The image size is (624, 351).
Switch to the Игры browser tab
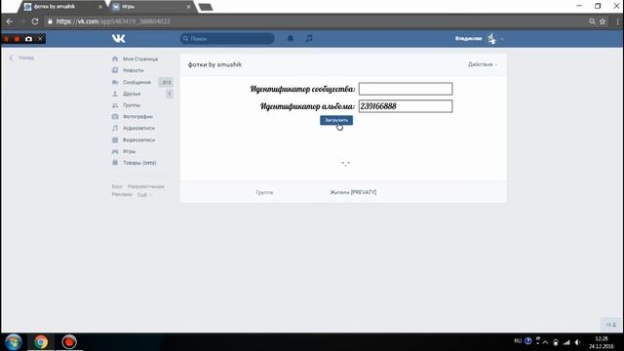151,7
